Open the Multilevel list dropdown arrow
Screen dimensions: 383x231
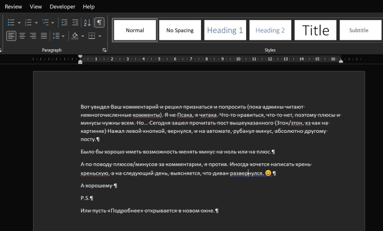pos(52,23)
